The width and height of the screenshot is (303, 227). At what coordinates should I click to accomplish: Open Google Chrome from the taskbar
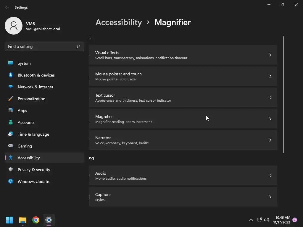tap(36, 220)
